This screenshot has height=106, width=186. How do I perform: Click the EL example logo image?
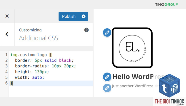132,48
